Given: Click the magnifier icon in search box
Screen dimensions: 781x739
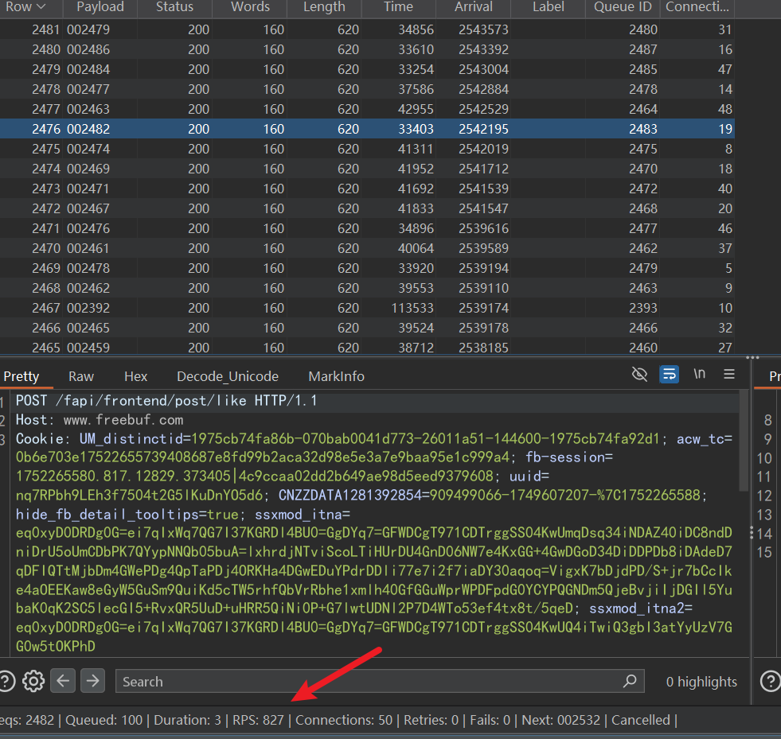Looking at the screenshot, I should coord(630,681).
